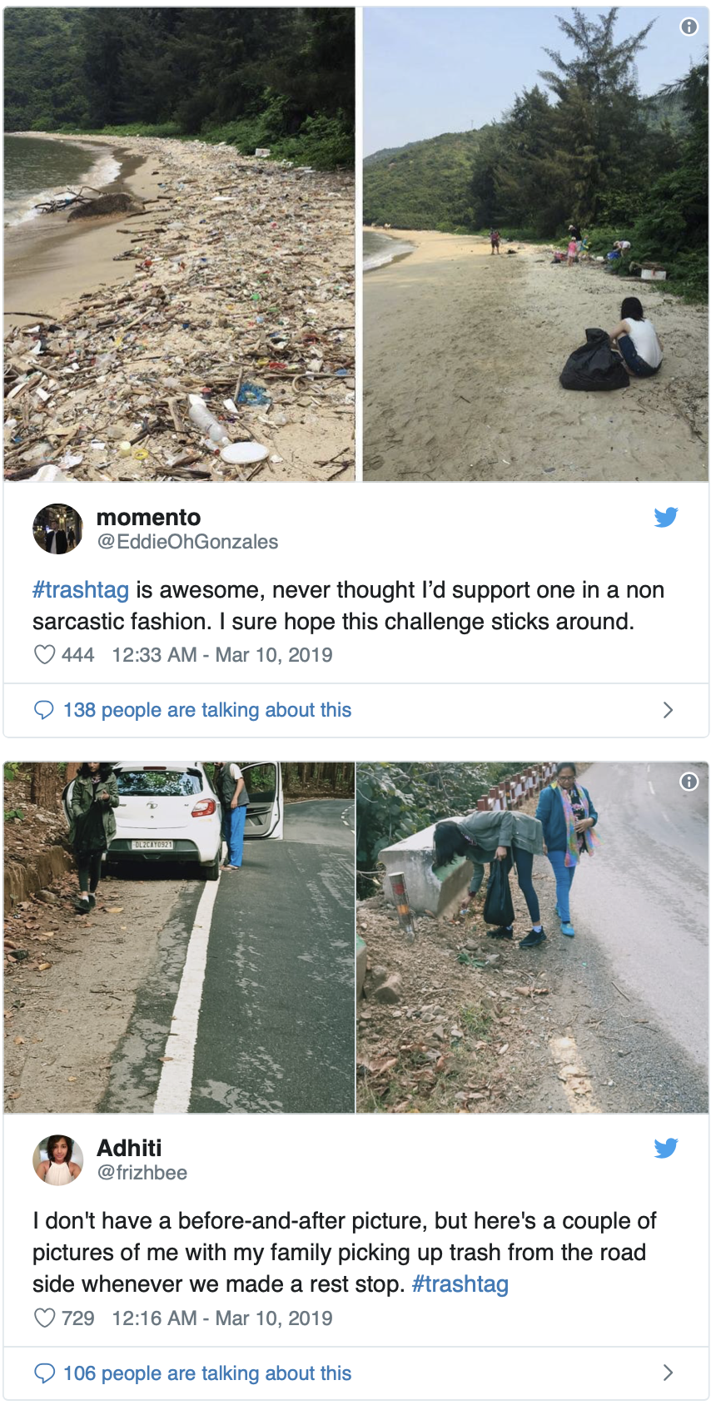This screenshot has width=711, height=1410.
Task: Click the info icon on roadside photos
Action: (689, 782)
